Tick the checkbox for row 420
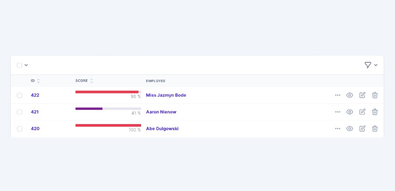This screenshot has height=191, width=395. (19, 129)
